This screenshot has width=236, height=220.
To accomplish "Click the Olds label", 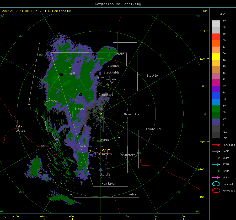I will pos(100,109).
